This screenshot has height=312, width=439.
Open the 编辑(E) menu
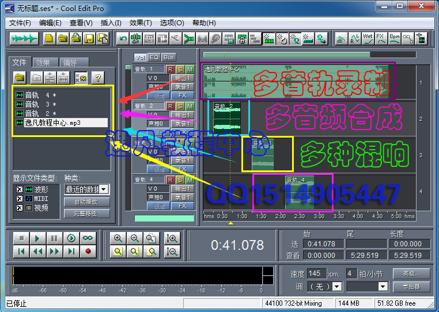pos(50,23)
